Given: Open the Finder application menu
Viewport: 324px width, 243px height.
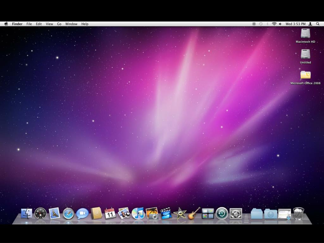Looking at the screenshot, I should click(17, 24).
